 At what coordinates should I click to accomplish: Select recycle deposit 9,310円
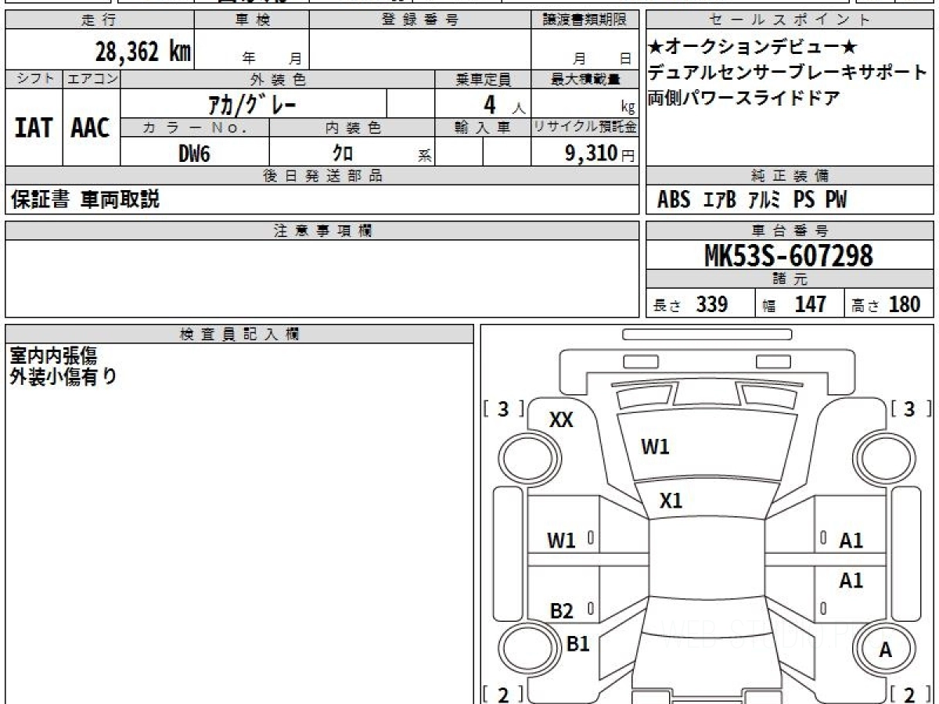599,153
